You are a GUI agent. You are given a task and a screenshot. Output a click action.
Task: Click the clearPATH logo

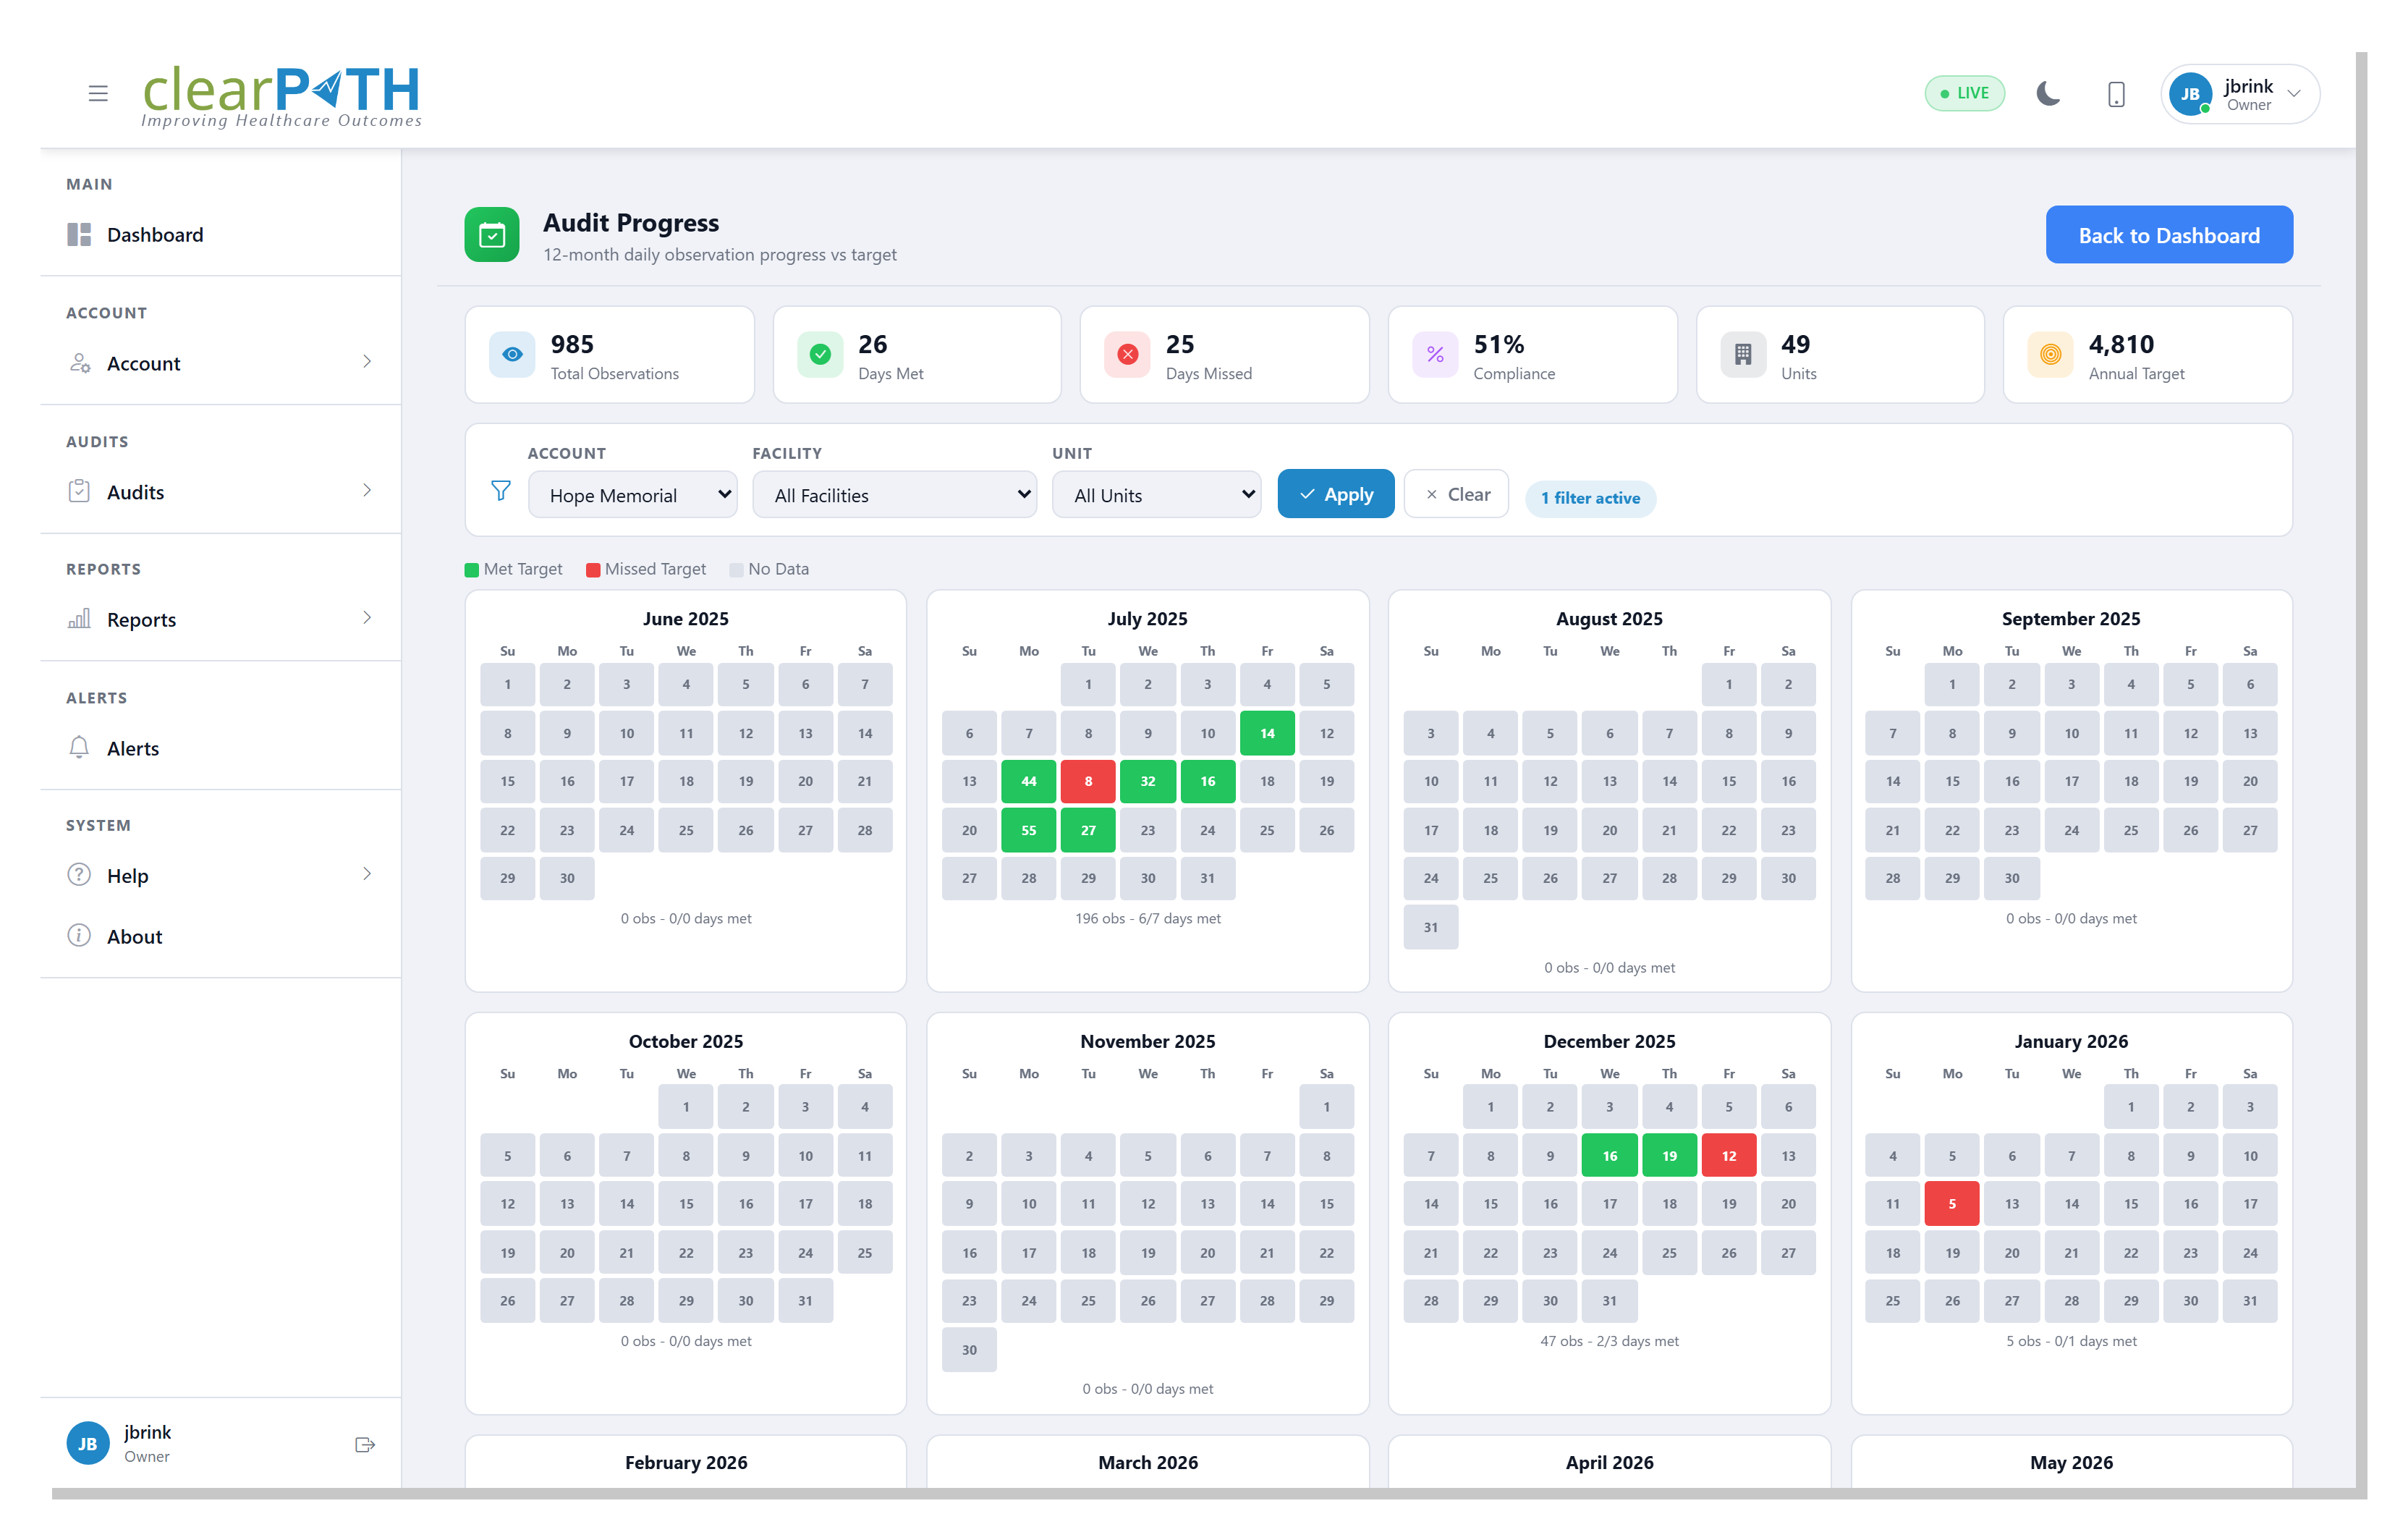(x=281, y=96)
